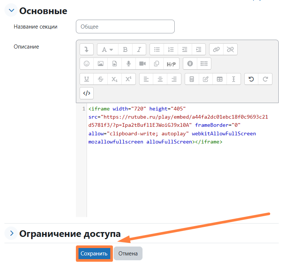Screen dimensions: 295x271
Task: Click the record video camera icon
Action: (143, 64)
